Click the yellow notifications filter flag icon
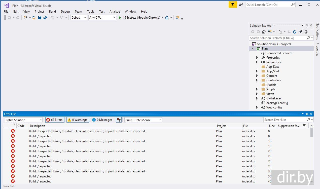320x189 pixels. point(233,5)
